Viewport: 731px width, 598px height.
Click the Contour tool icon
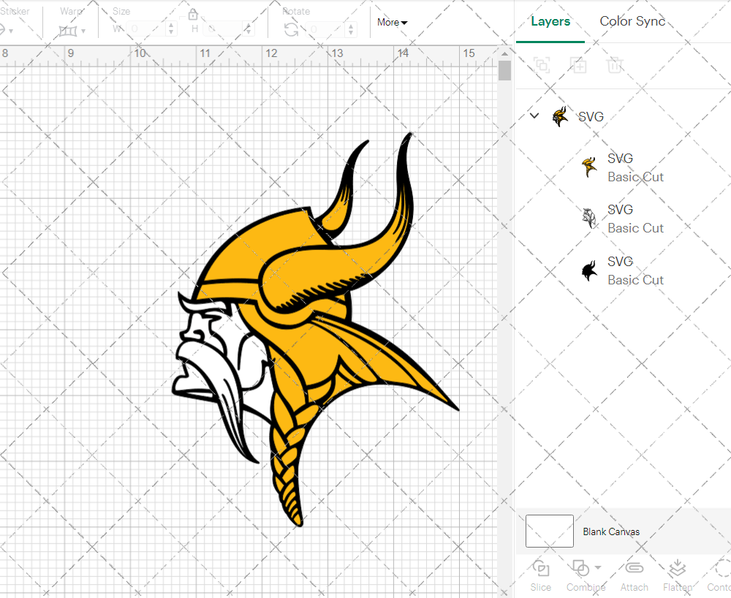[721, 569]
